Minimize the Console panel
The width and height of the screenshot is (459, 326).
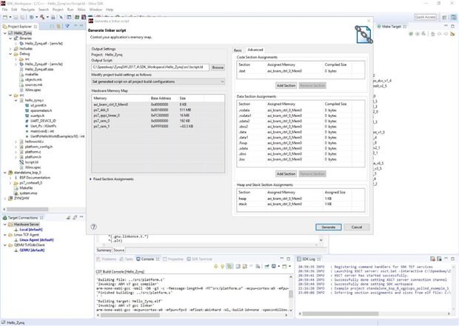point(282,259)
